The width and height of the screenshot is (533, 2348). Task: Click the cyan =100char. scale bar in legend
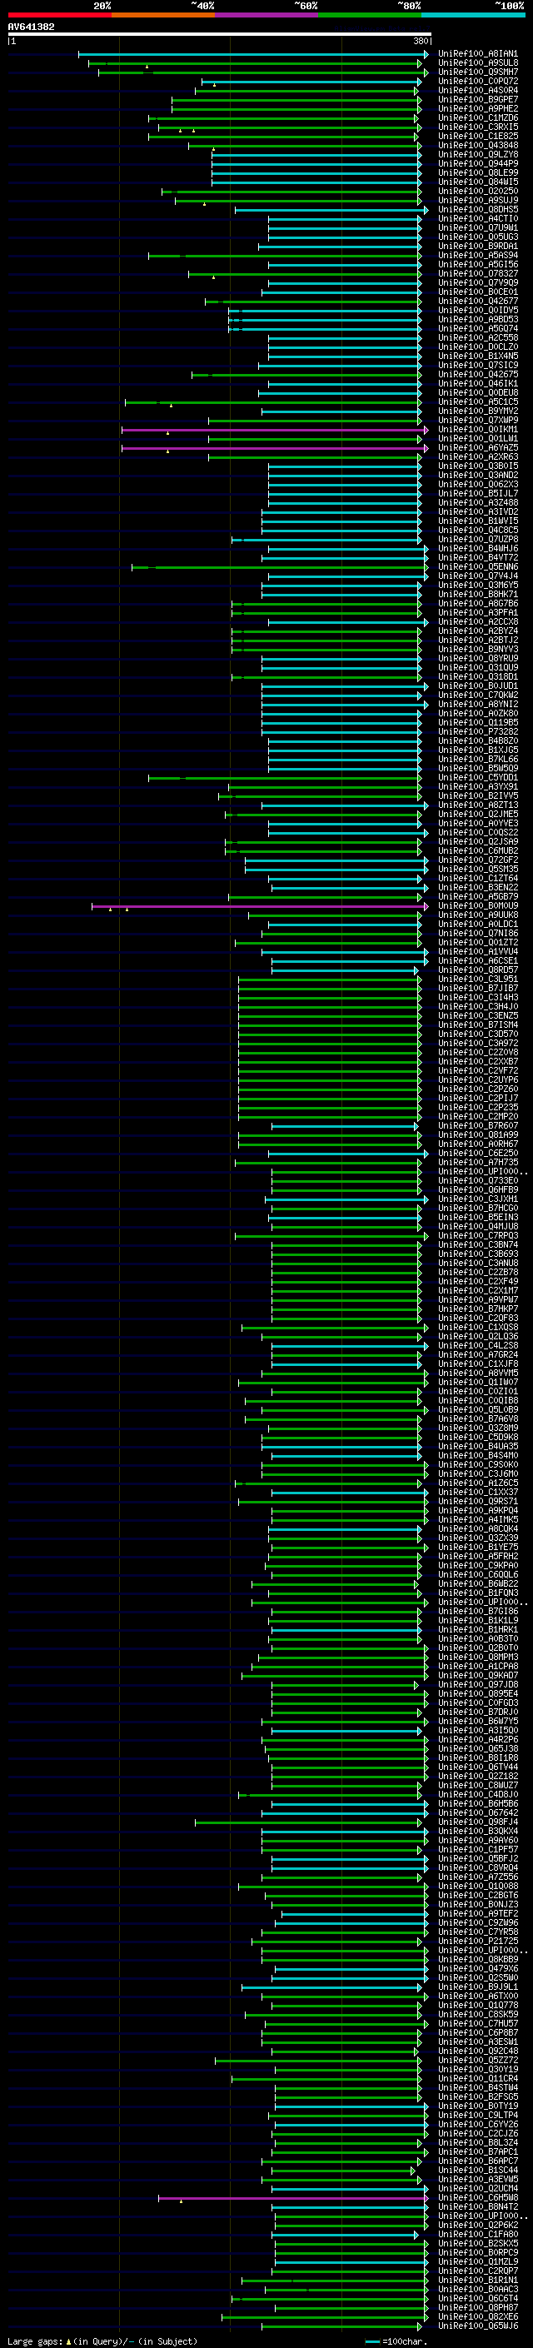[372, 2341]
